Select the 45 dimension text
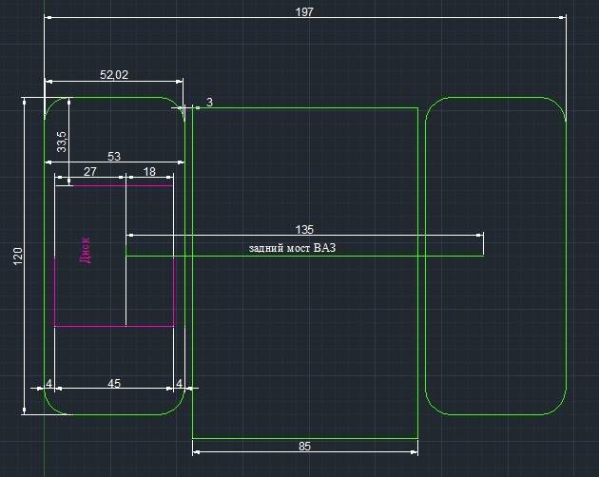Viewport: 599px width, 477px height. [x=113, y=384]
